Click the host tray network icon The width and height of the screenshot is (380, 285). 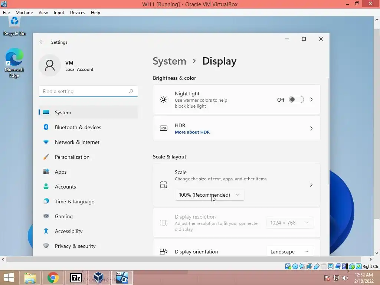(x=336, y=278)
